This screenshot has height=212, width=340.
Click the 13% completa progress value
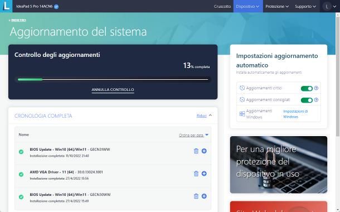196,65
